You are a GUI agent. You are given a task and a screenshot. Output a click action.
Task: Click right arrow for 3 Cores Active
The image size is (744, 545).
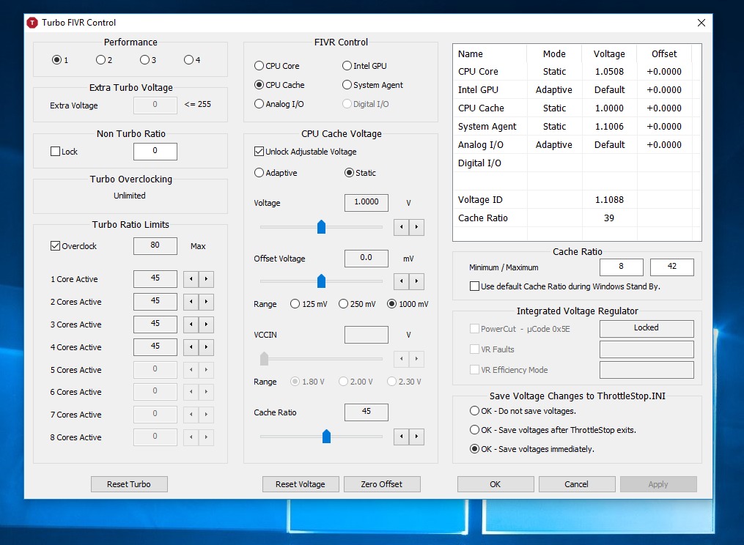click(x=207, y=325)
